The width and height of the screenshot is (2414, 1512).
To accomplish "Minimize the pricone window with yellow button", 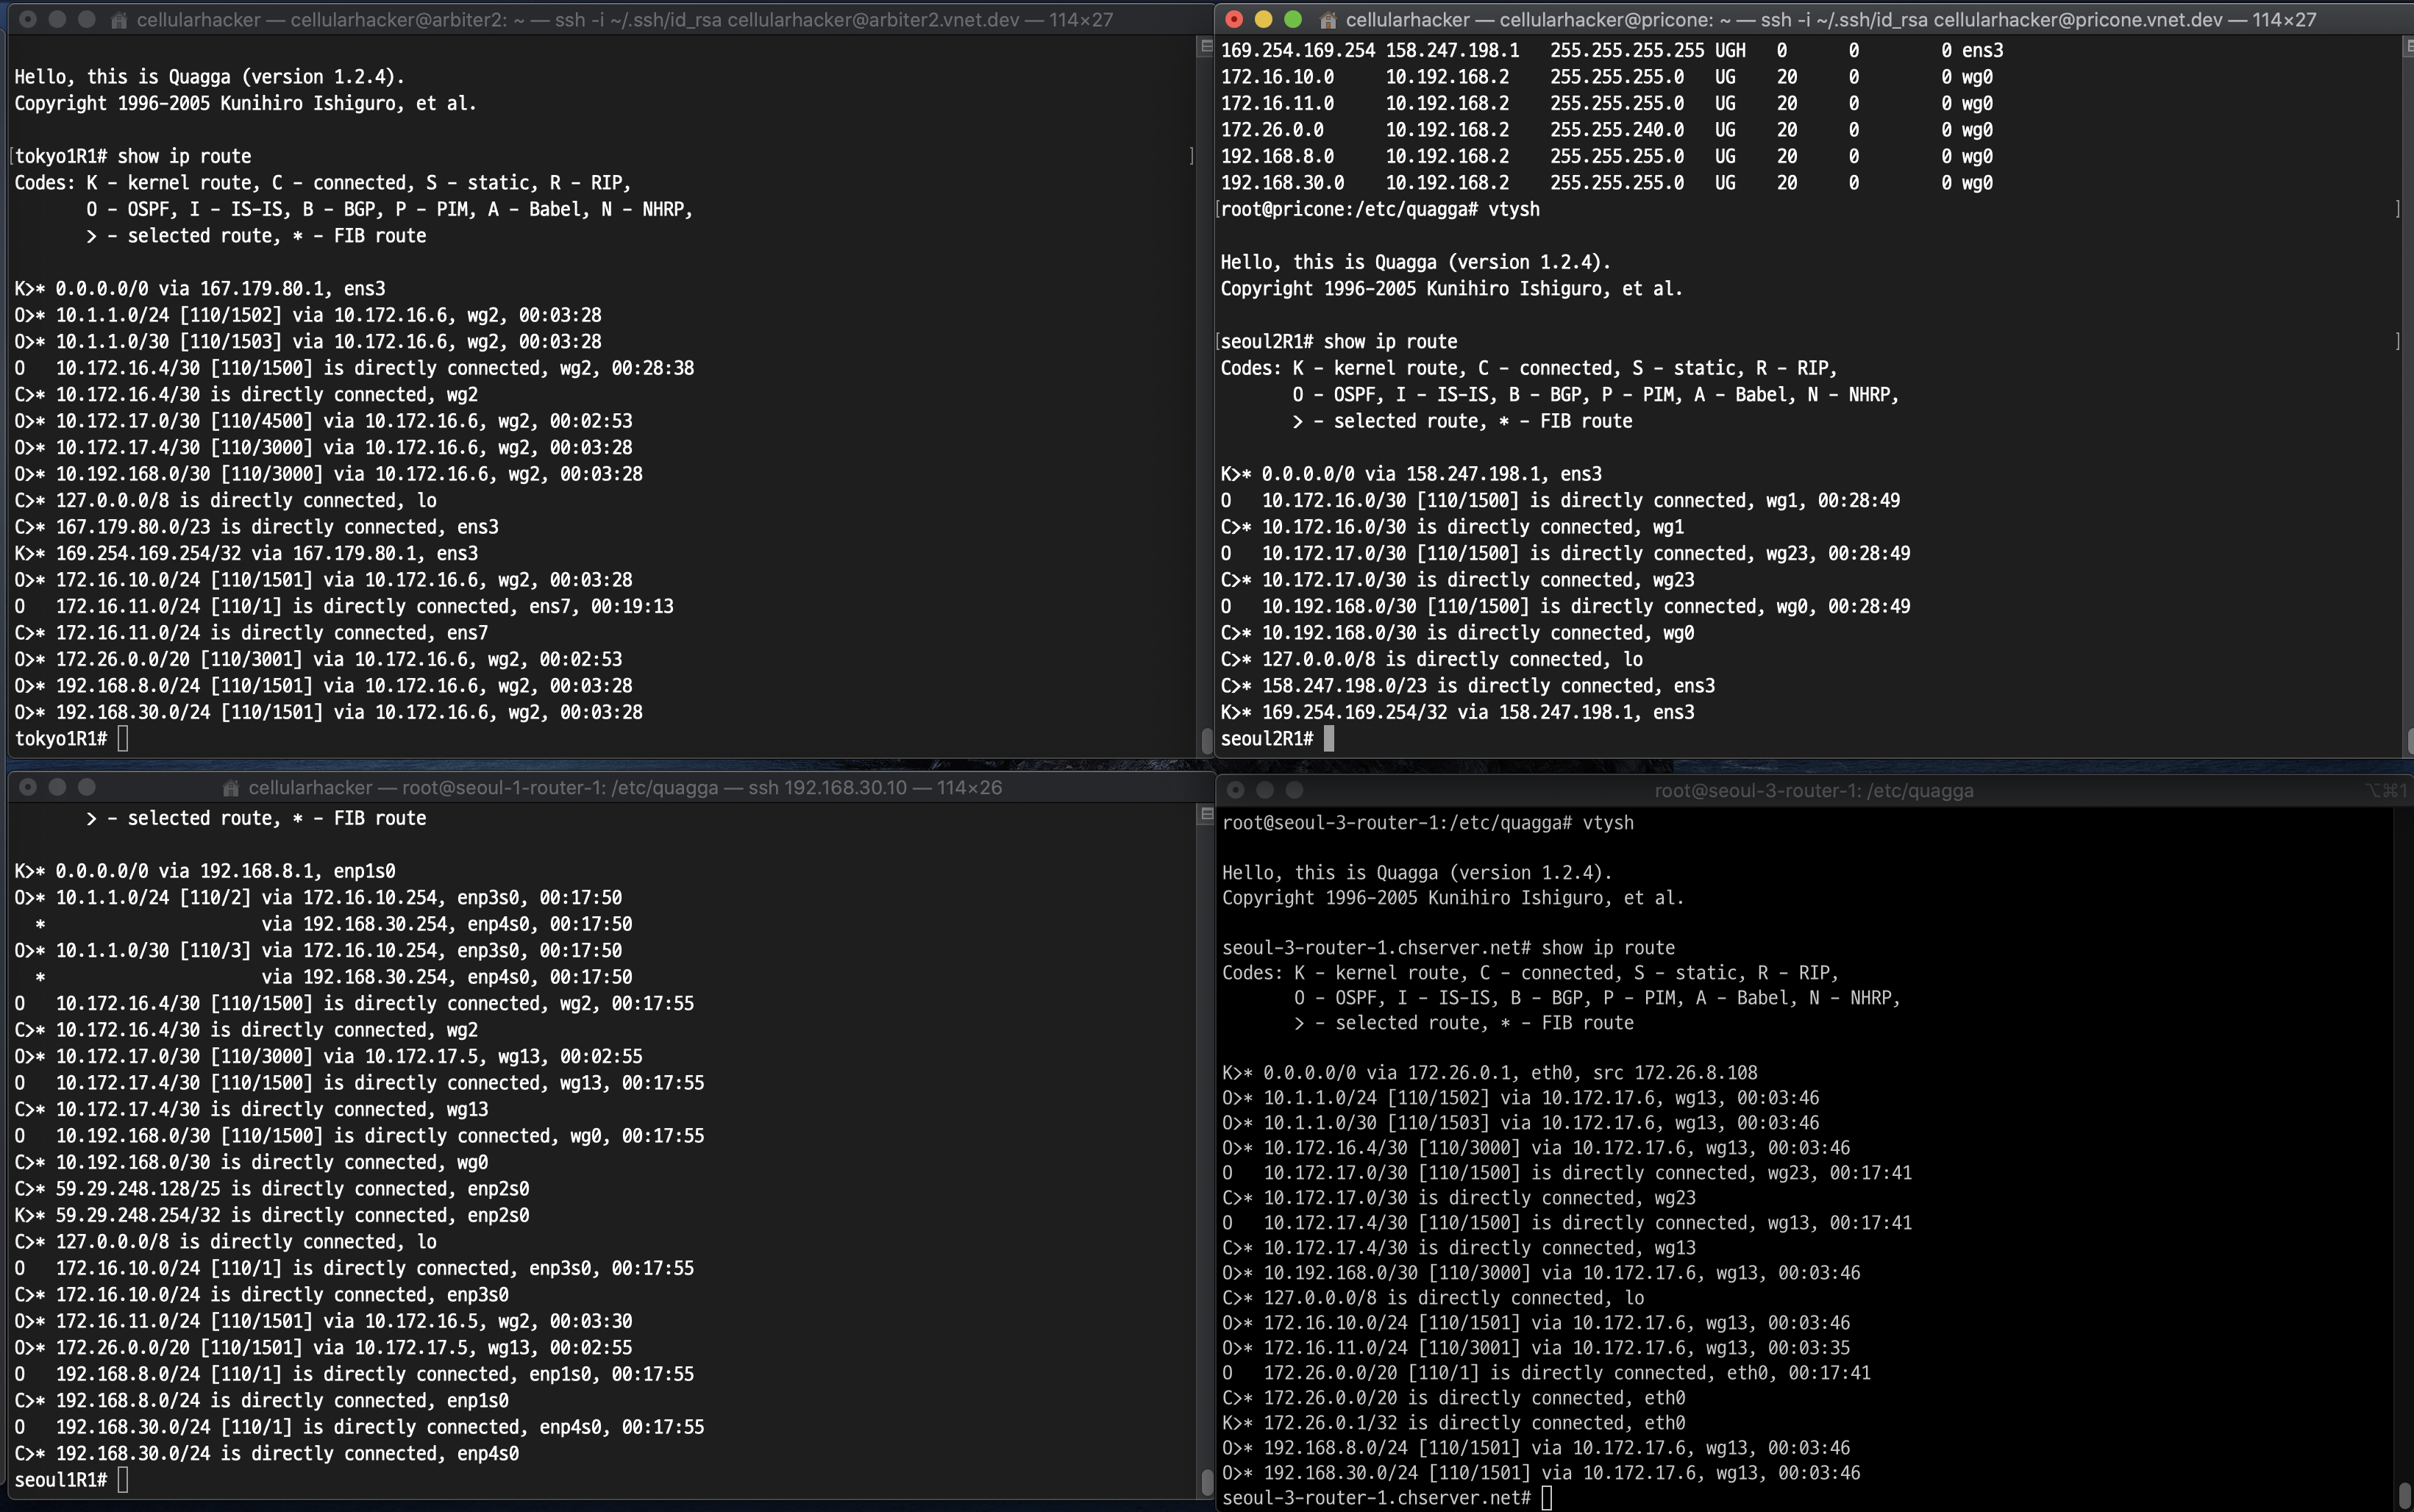I will [1263, 19].
